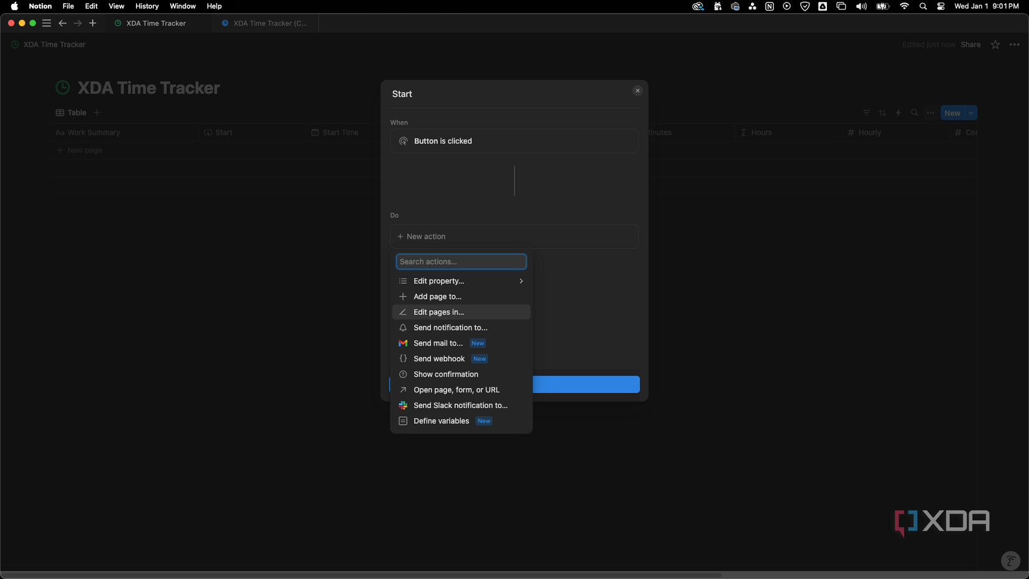Open database view options ellipsis
1029x579 pixels.
tap(930, 113)
